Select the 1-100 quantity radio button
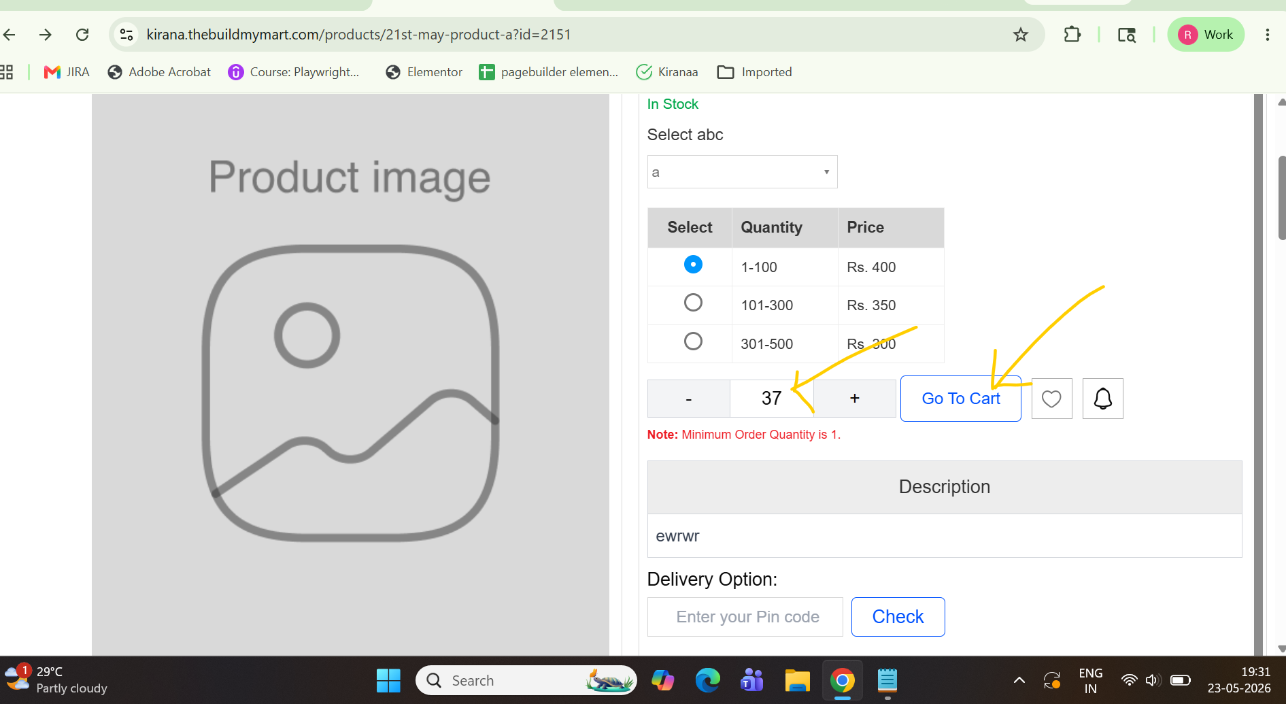Screen dimensions: 1286x704 pos(693,265)
